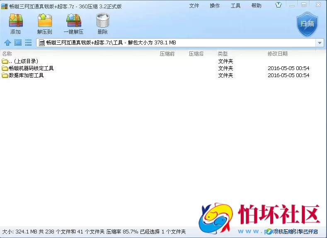This screenshot has width=327, height=238.
Task: Open the 操作 menu
Action: 215,6
